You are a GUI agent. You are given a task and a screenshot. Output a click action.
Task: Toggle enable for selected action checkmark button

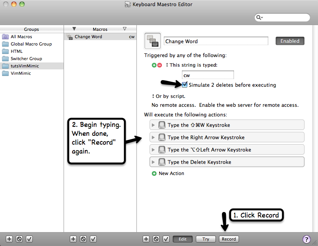(166, 239)
